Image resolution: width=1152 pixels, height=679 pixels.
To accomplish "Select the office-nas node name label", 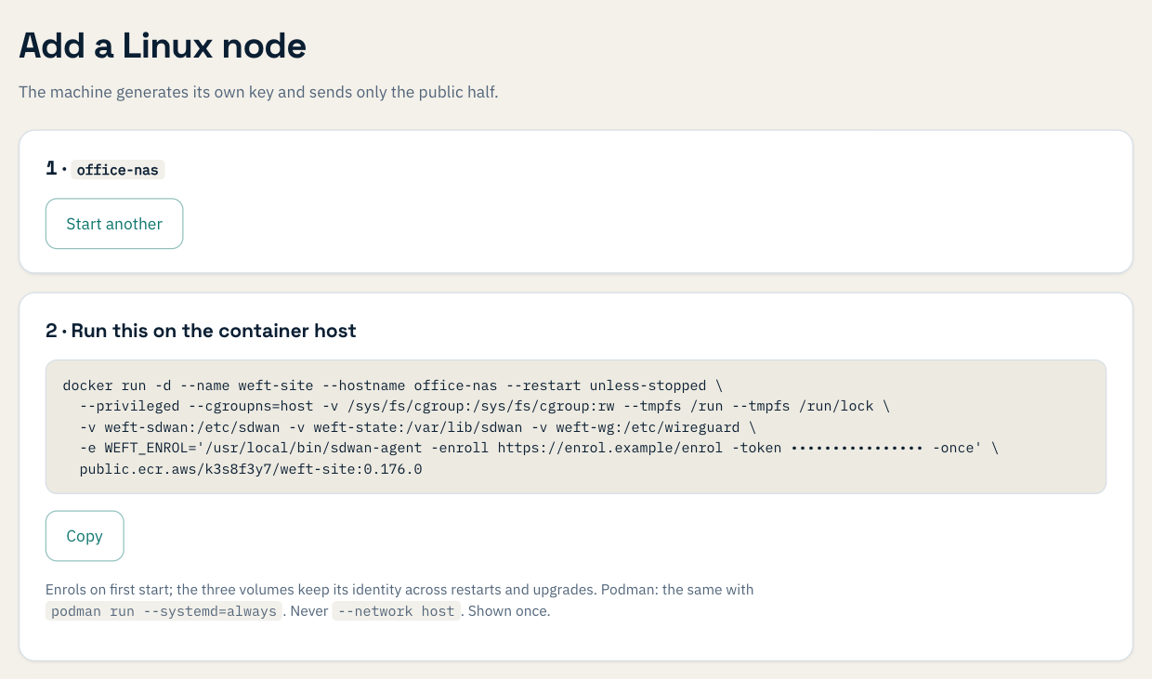I will click(x=118, y=170).
